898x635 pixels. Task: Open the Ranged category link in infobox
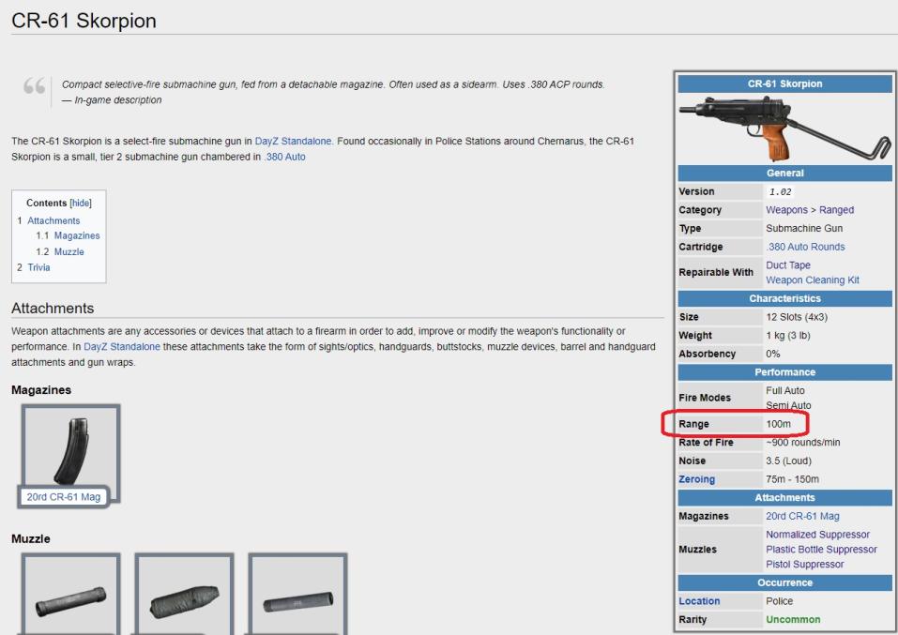836,209
